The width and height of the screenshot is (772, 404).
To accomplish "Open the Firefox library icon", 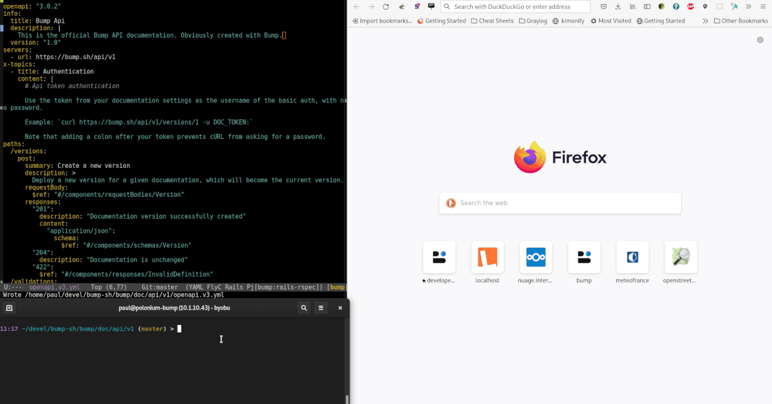I will tap(631, 7).
